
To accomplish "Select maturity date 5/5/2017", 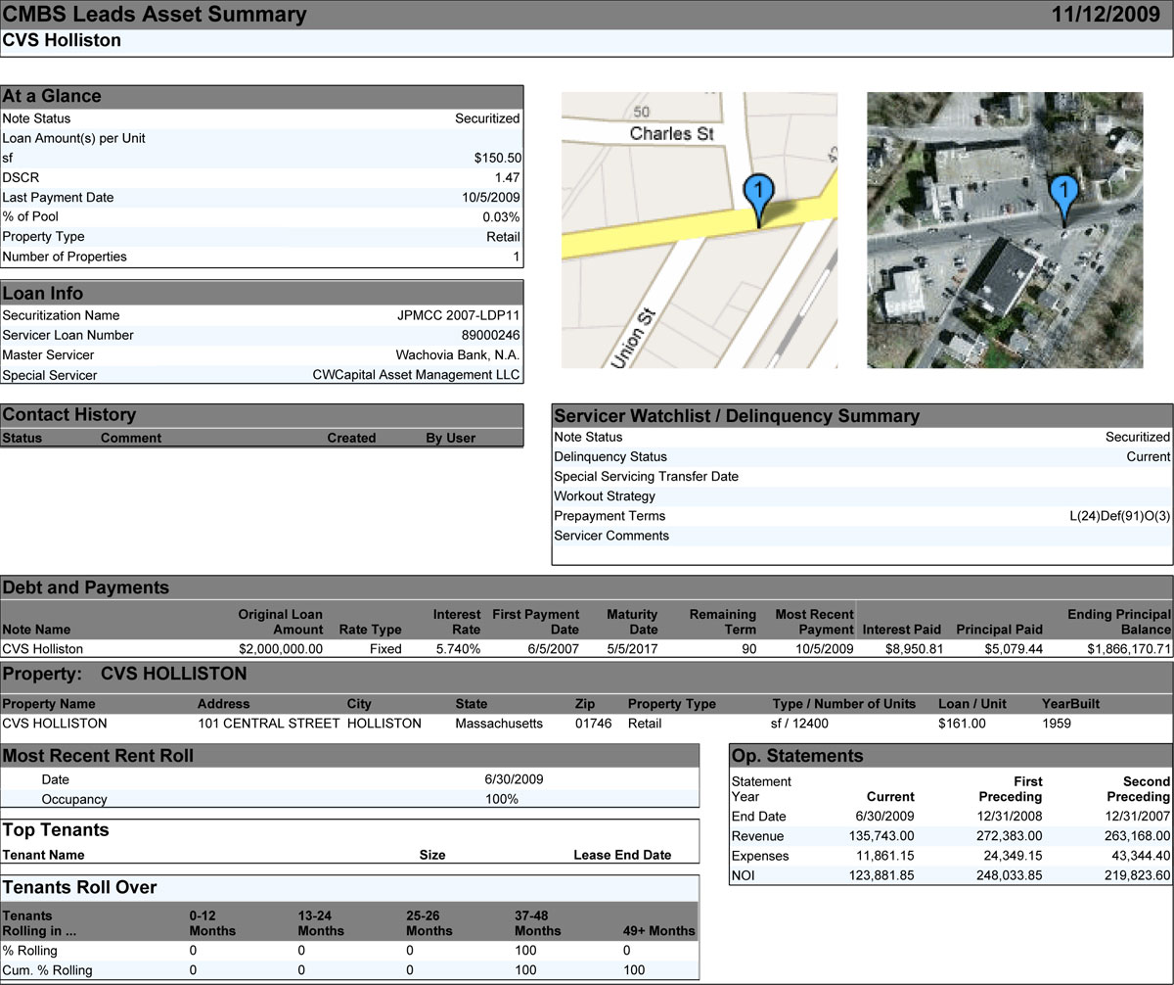I will [x=631, y=648].
